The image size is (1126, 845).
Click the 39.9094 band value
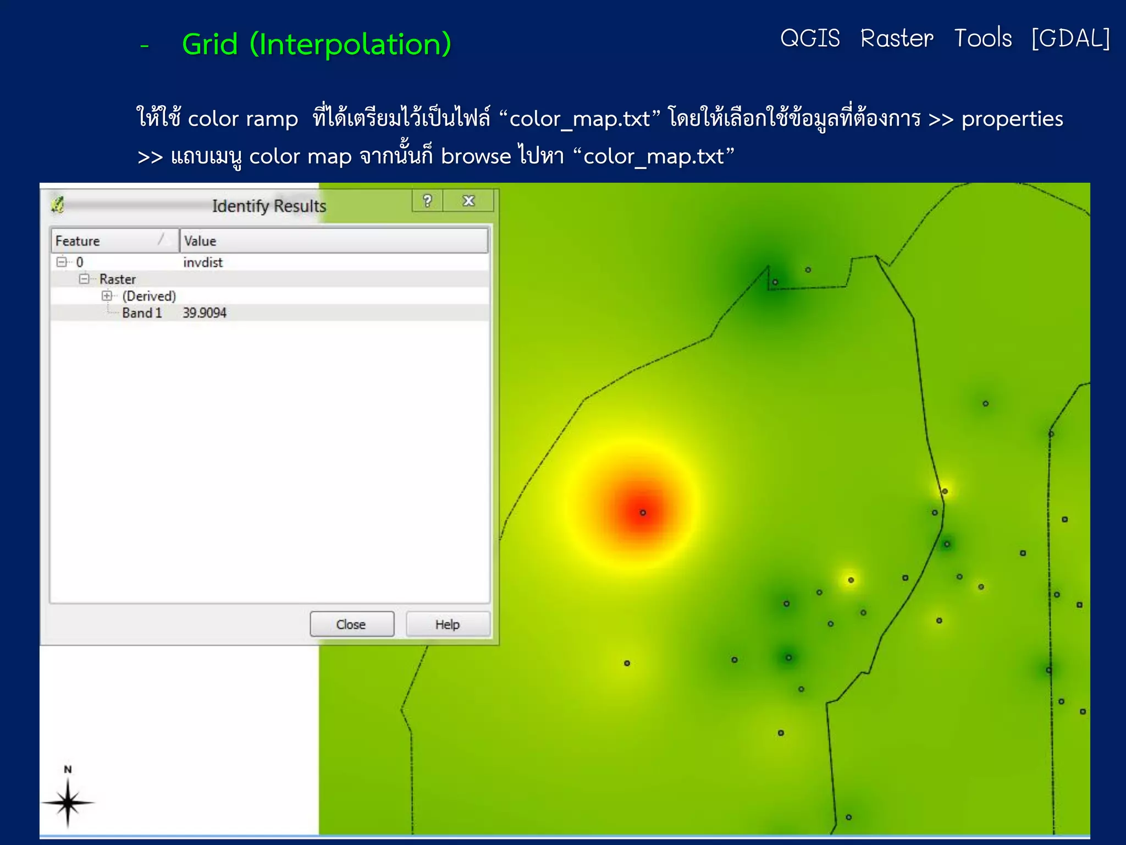(x=205, y=313)
